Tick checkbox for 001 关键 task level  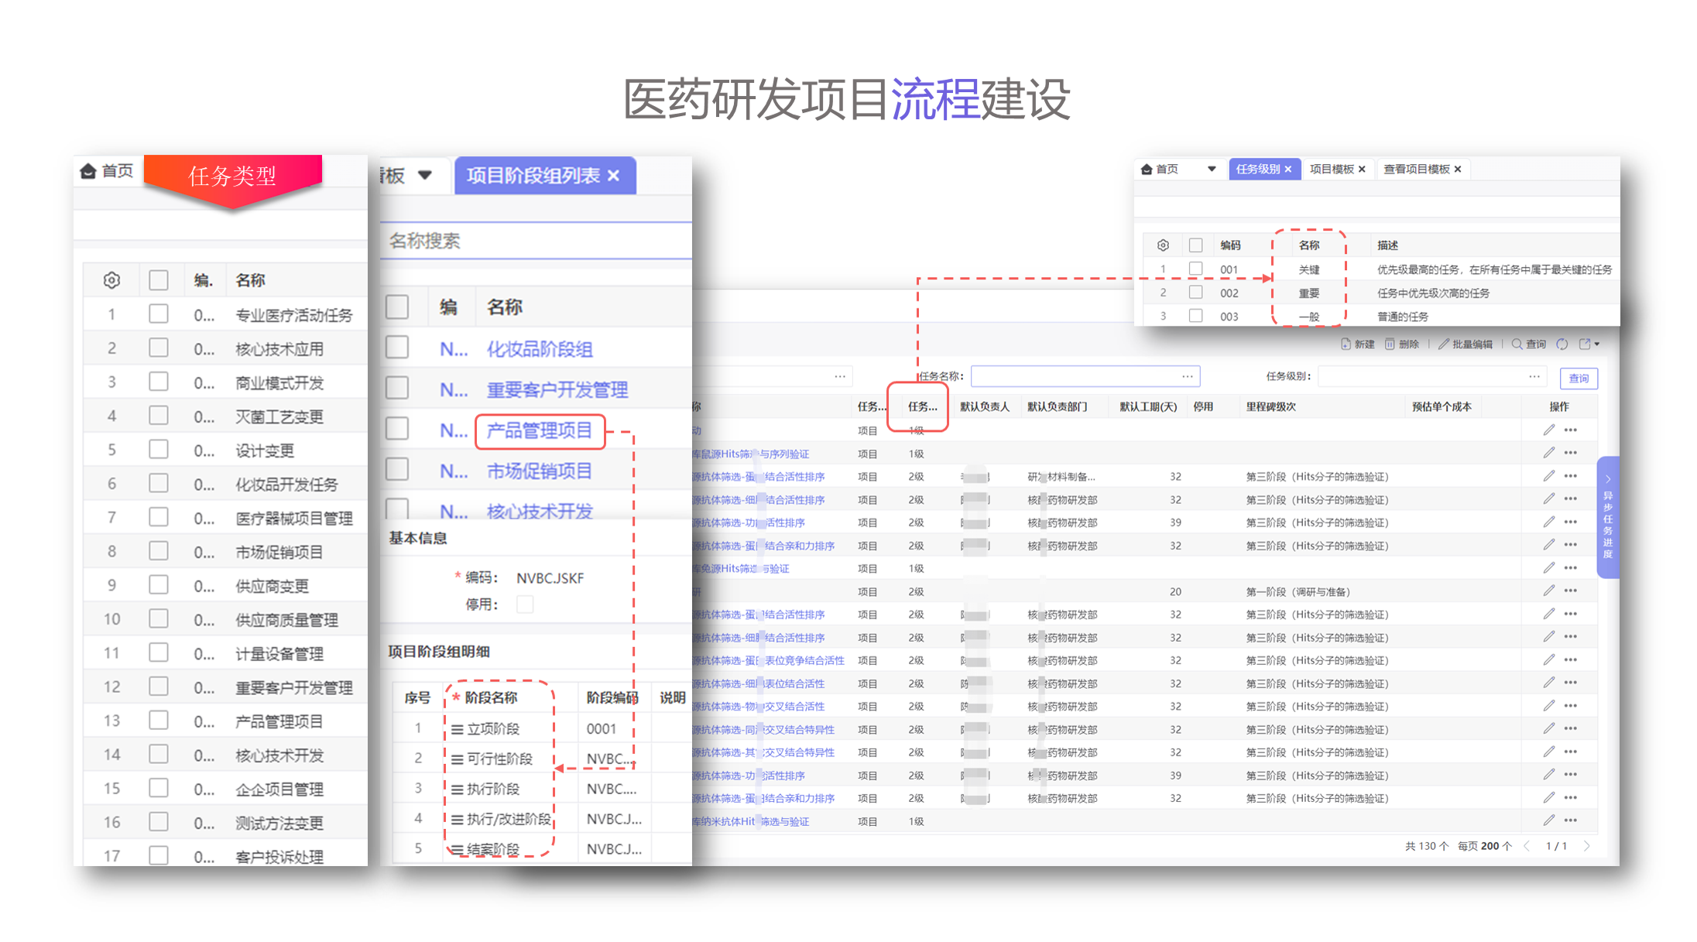click(1195, 269)
